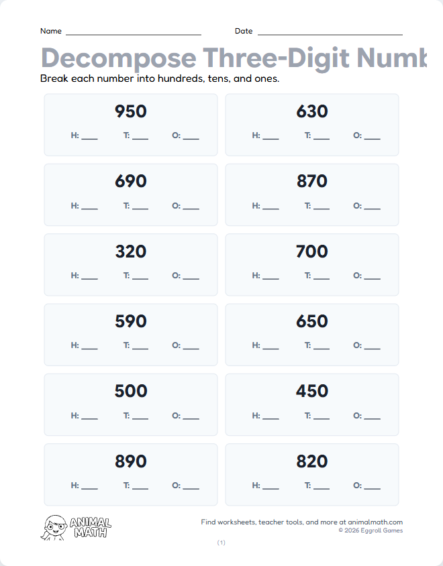Click the Name blank line
Viewport: 443px width, 566px height.
[x=133, y=32]
